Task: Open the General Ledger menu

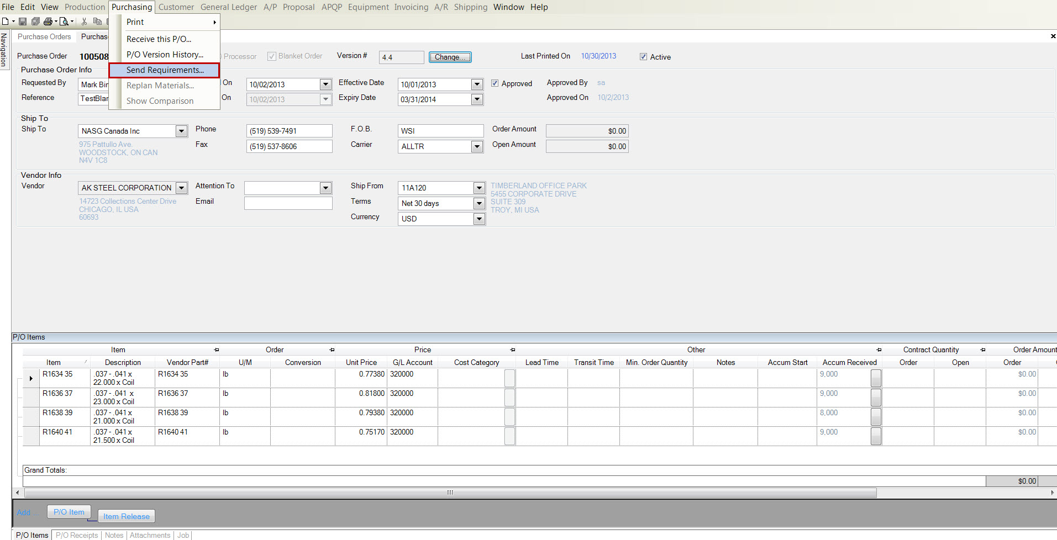Action: click(x=229, y=7)
